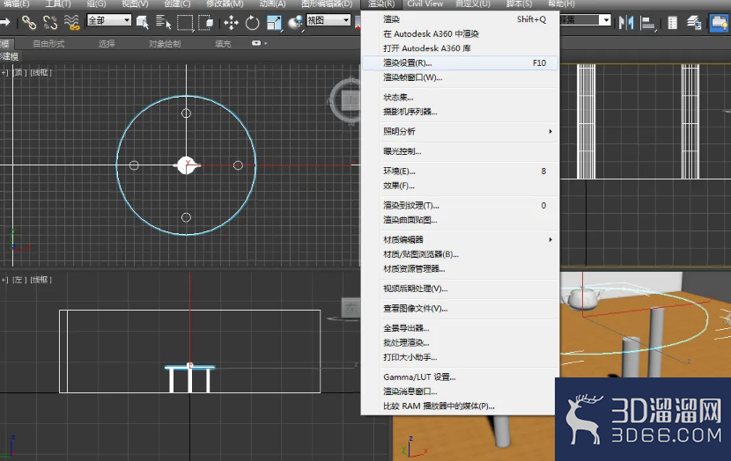Open the Civil View menu
731x461 pixels.
click(x=425, y=4)
